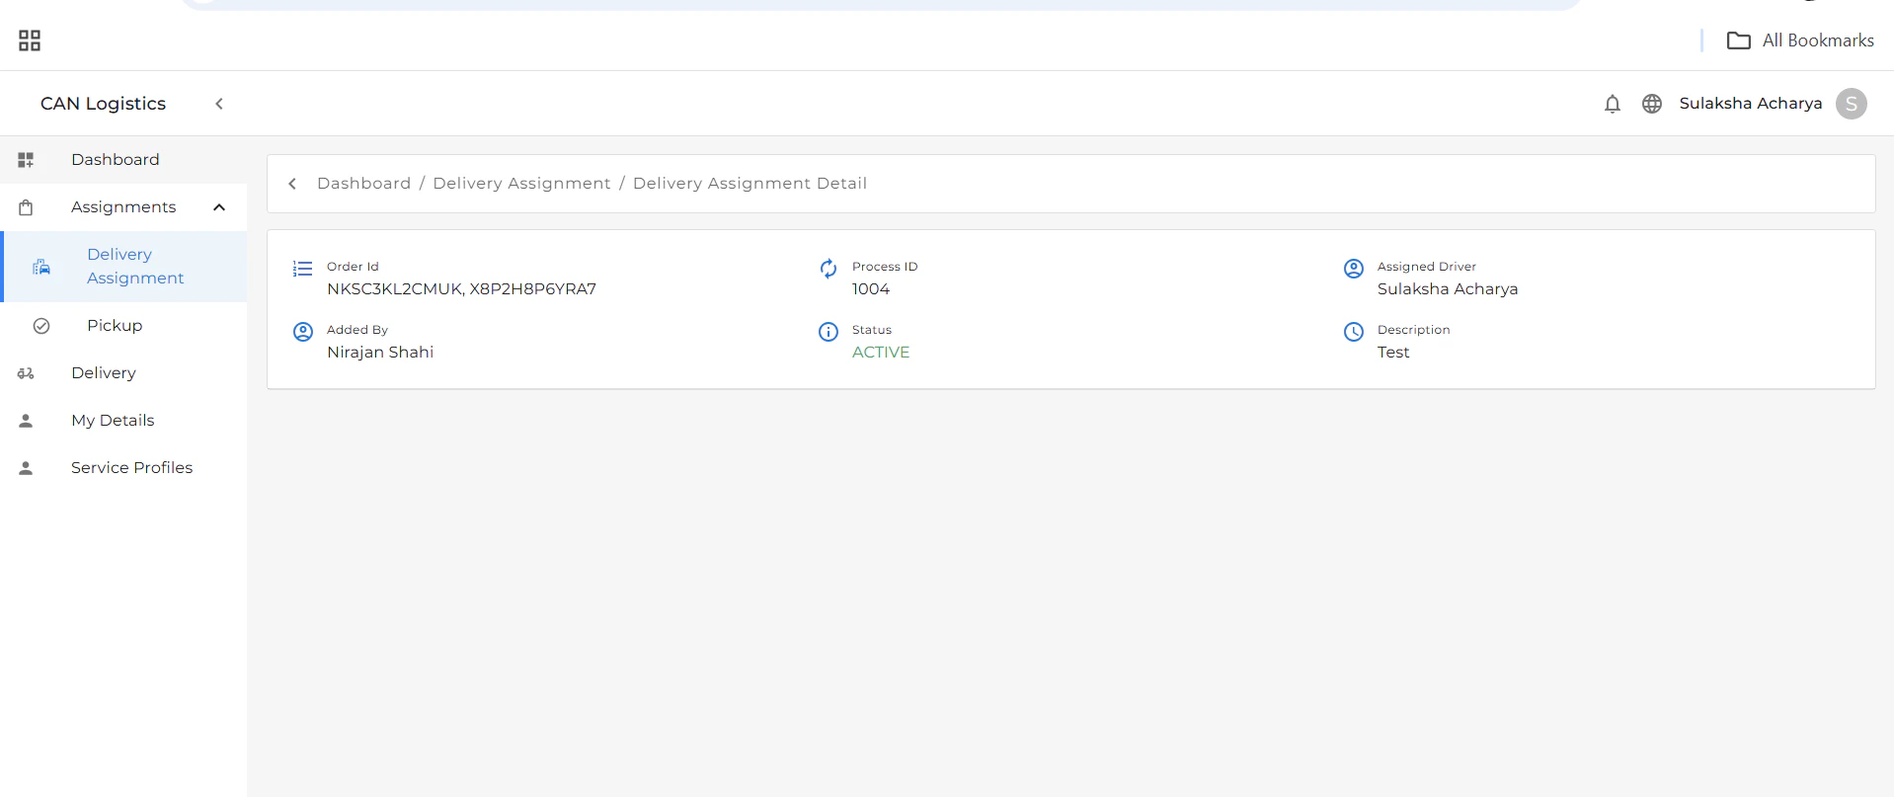The width and height of the screenshot is (1894, 797).
Task: Open the All Bookmarks folder
Action: point(1800,40)
